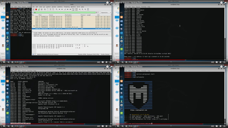
Task: Sort the packet list by Protocol column
Action: click(83, 15)
